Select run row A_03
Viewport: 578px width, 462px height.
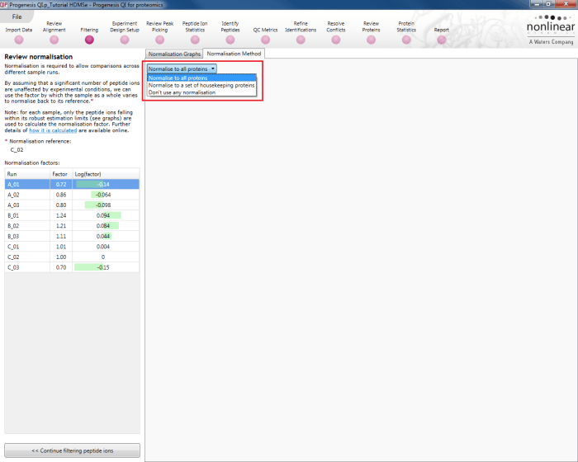point(73,205)
